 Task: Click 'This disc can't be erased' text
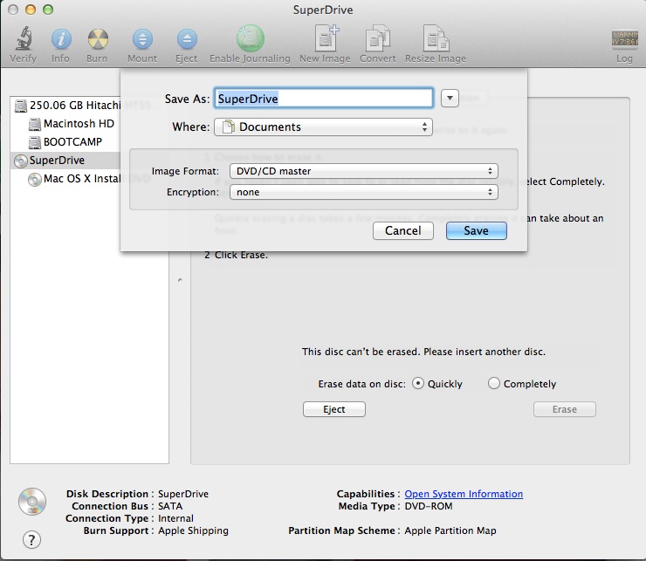pos(423,352)
